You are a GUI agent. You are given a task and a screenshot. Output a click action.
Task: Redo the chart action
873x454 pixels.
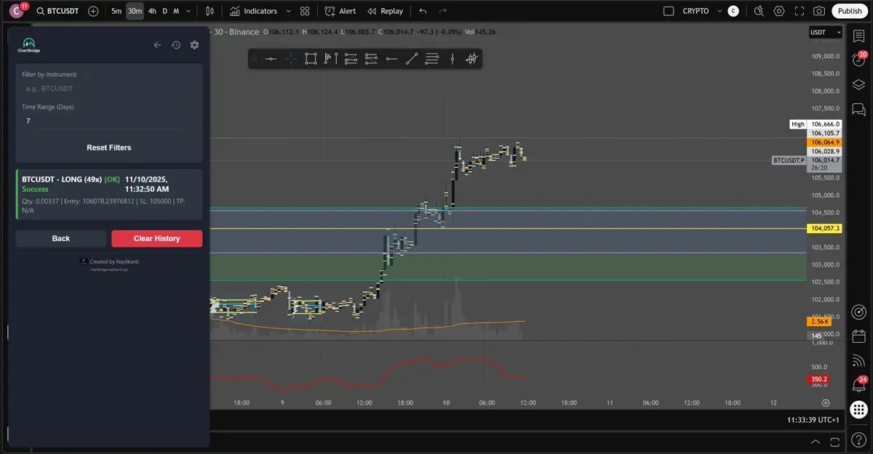tap(443, 11)
